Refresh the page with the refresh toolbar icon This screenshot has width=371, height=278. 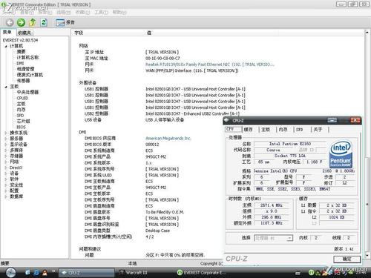coord(44,22)
